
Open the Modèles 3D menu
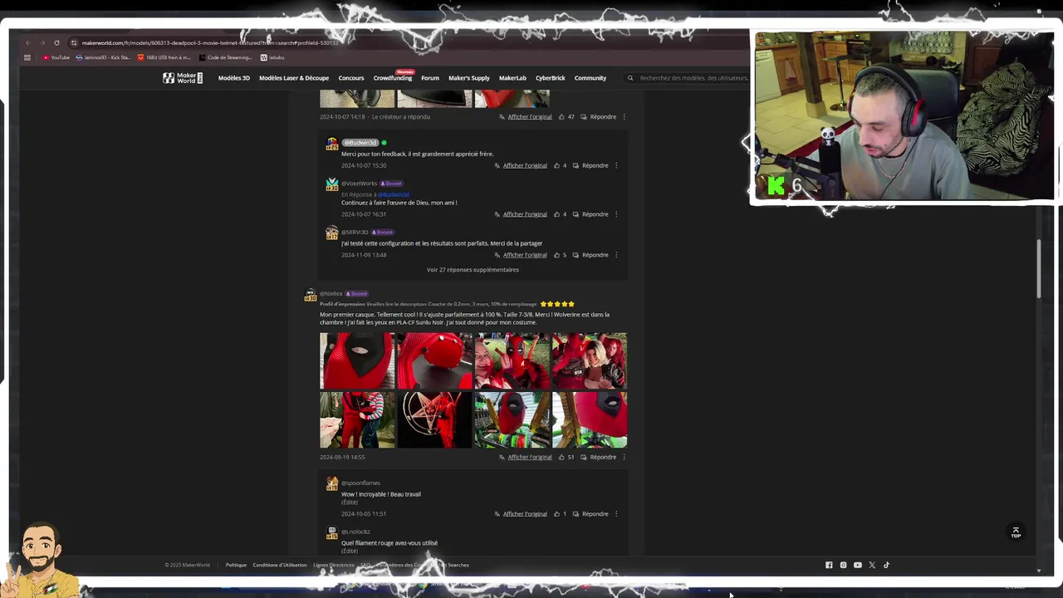(x=233, y=78)
